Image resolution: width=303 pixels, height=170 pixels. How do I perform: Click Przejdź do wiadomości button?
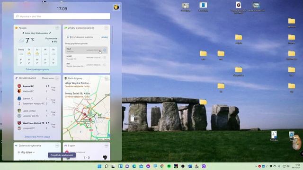tap(62, 155)
